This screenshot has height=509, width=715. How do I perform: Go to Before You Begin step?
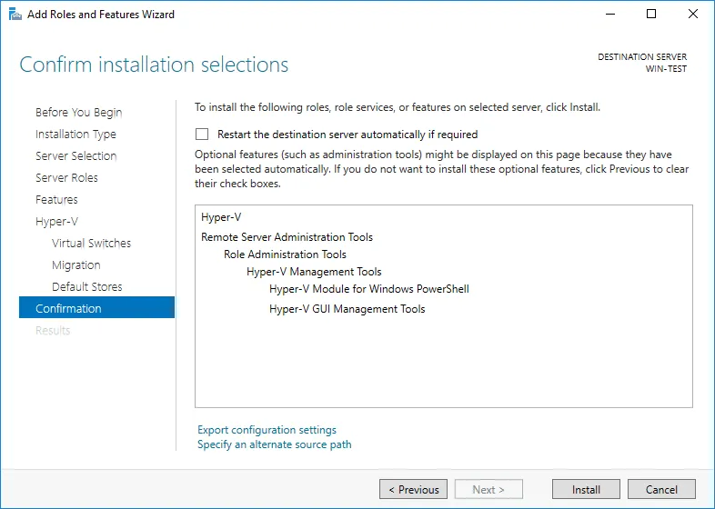point(78,113)
